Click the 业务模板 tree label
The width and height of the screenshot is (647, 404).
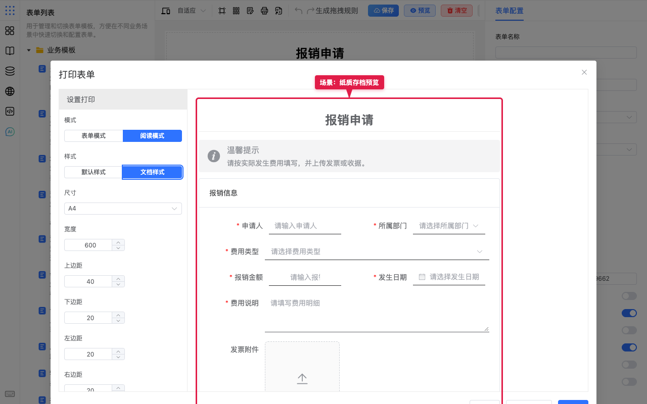(x=61, y=50)
